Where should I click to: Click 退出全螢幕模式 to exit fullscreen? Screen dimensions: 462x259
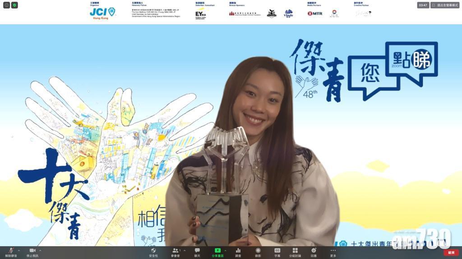445,5
